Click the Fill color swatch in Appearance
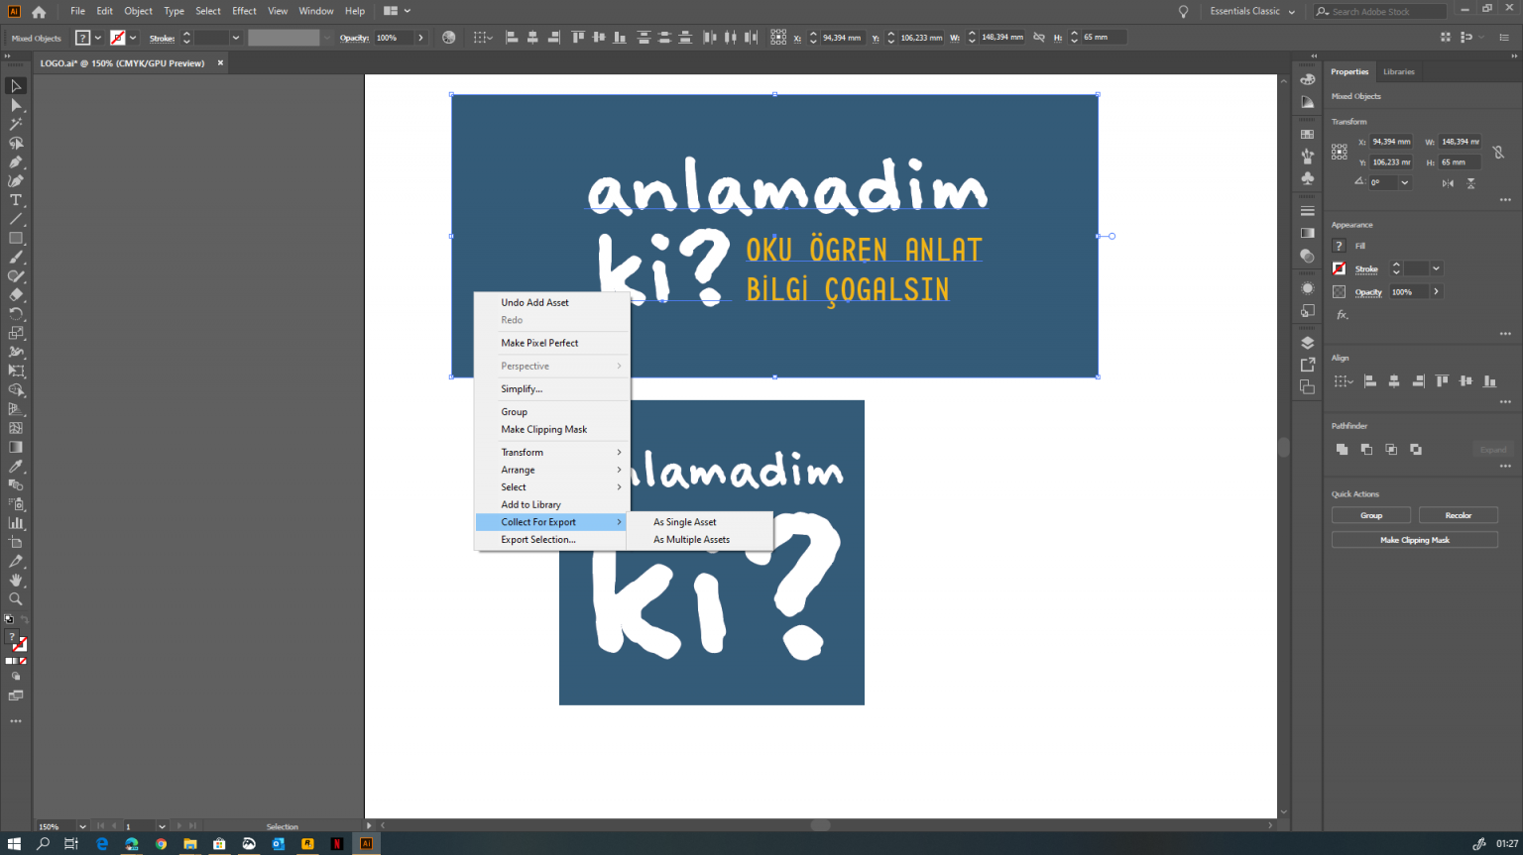Viewport: 1523px width, 855px height. click(1339, 246)
